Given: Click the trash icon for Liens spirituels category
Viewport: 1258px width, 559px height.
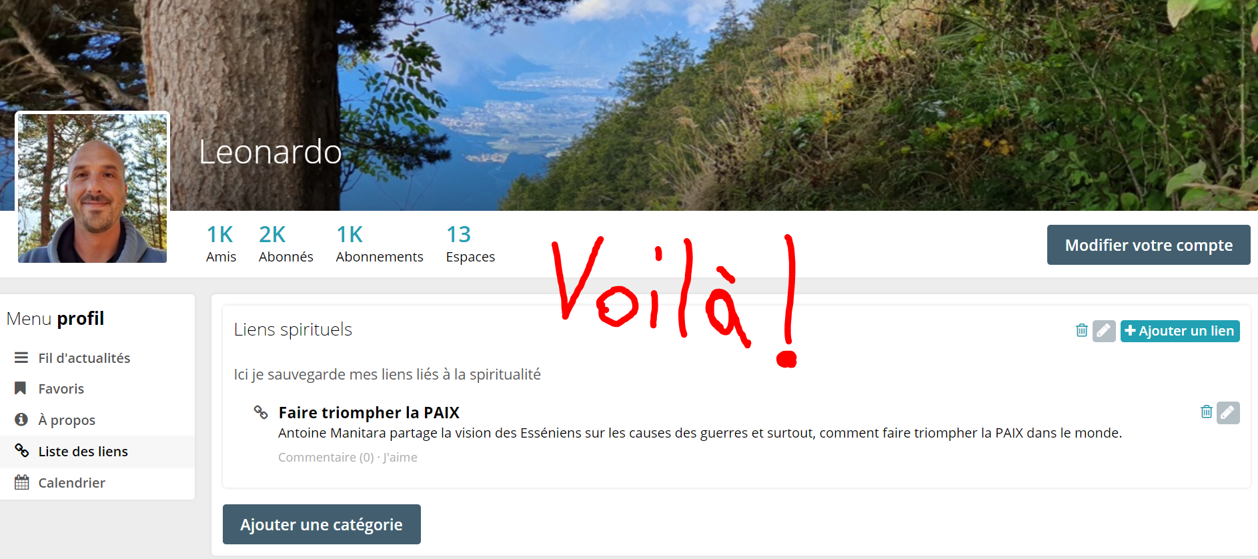Looking at the screenshot, I should tap(1081, 330).
